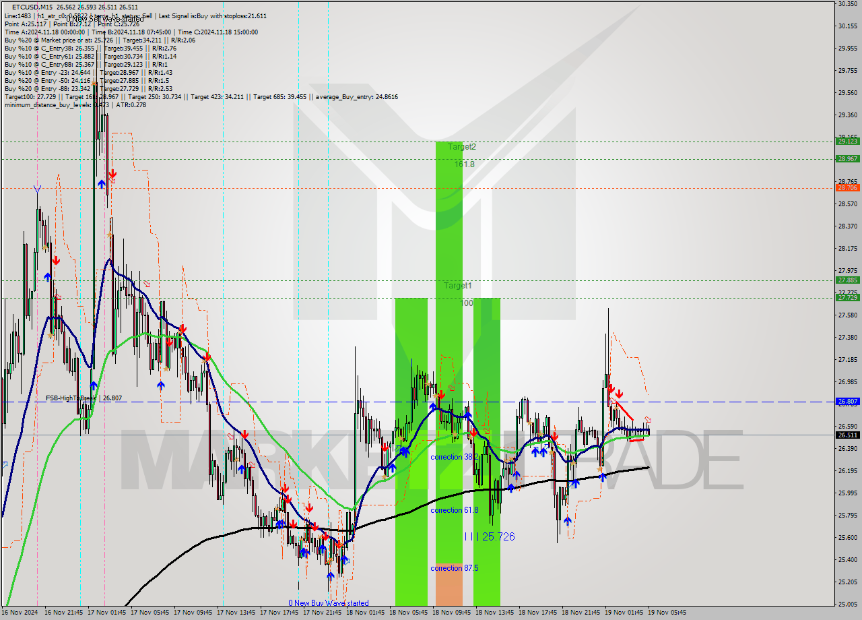862x620 pixels.
Task: Click the 26.195 value on the price axis
Action: coord(847,470)
